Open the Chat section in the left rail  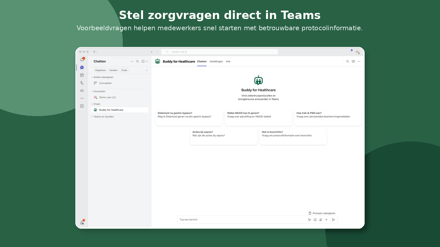click(82, 68)
